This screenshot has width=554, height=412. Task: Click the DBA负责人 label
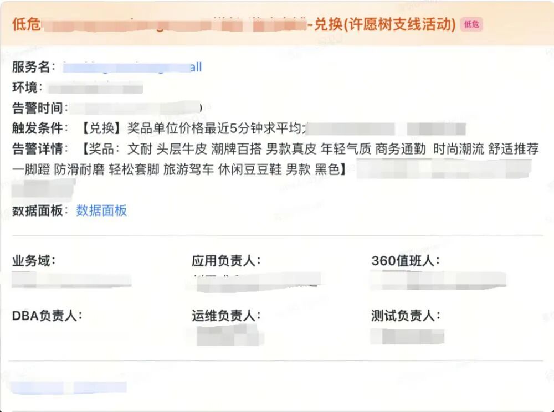(47, 316)
